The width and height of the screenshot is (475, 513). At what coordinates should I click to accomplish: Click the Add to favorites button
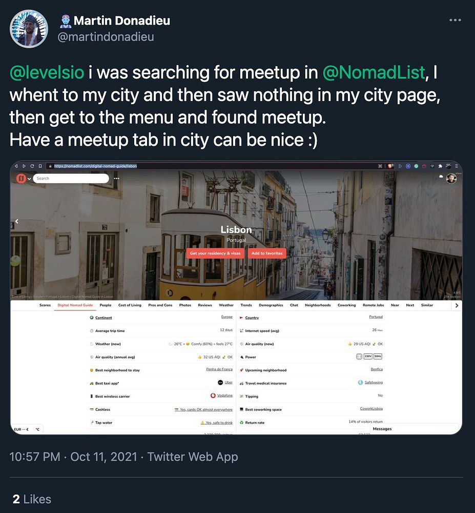click(267, 253)
